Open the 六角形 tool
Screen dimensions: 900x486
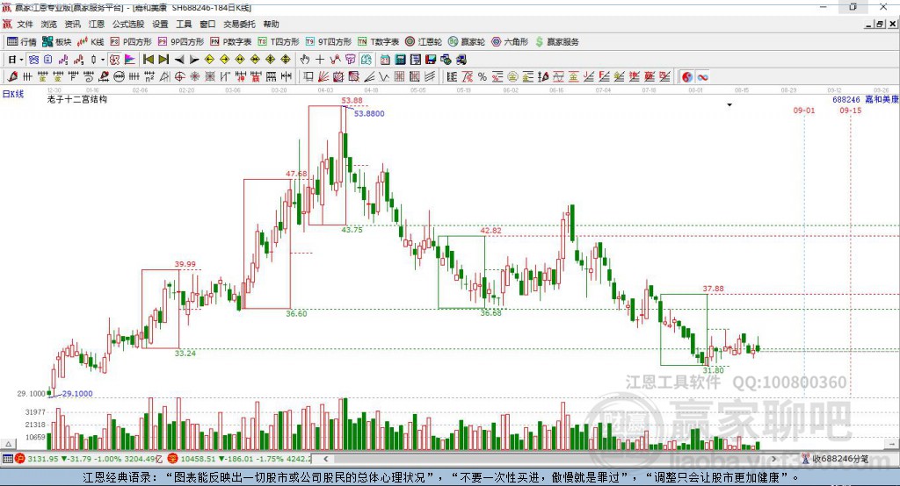510,42
